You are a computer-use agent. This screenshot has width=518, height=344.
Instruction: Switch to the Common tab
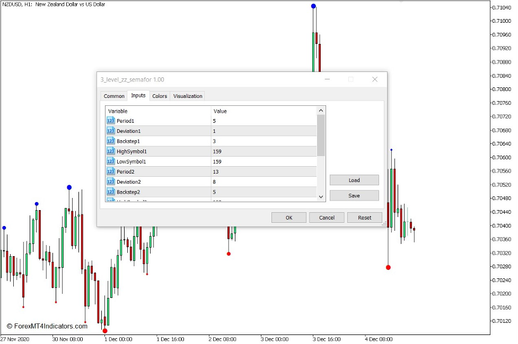(113, 96)
